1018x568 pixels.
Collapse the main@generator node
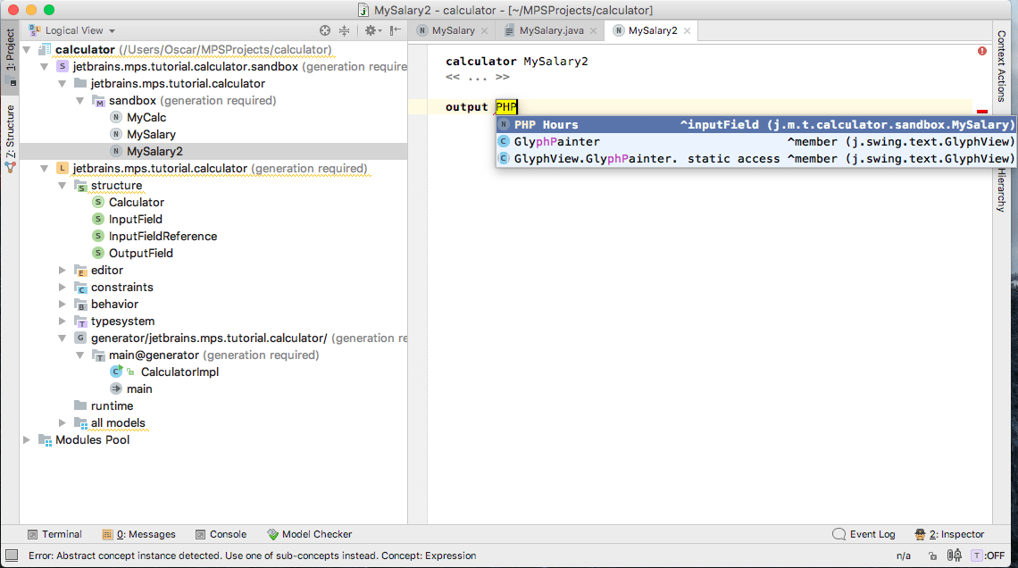coord(79,355)
